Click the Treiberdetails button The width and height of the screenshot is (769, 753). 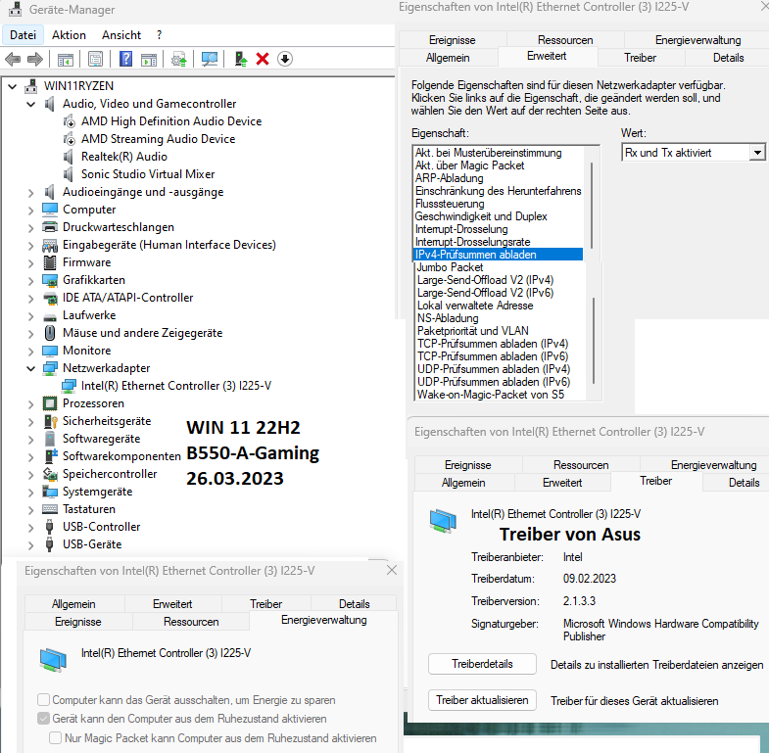click(x=482, y=664)
